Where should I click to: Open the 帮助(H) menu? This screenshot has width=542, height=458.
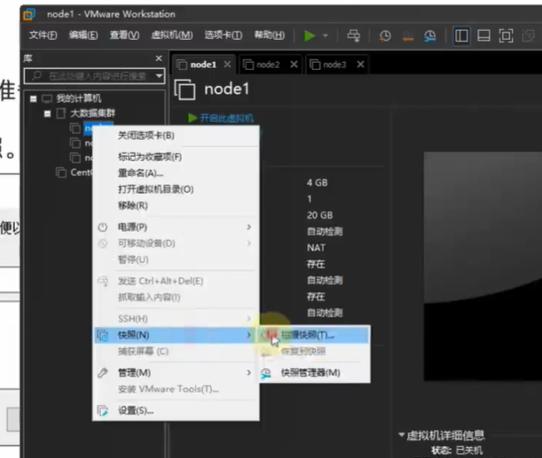(270, 35)
